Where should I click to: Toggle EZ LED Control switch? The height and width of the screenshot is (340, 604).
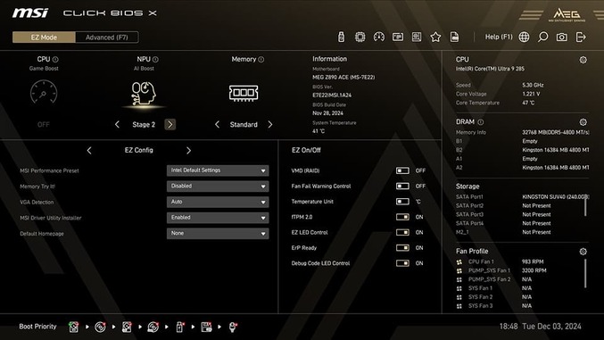(x=402, y=232)
